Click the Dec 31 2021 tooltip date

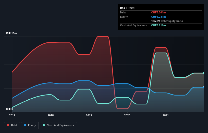tap(128, 8)
